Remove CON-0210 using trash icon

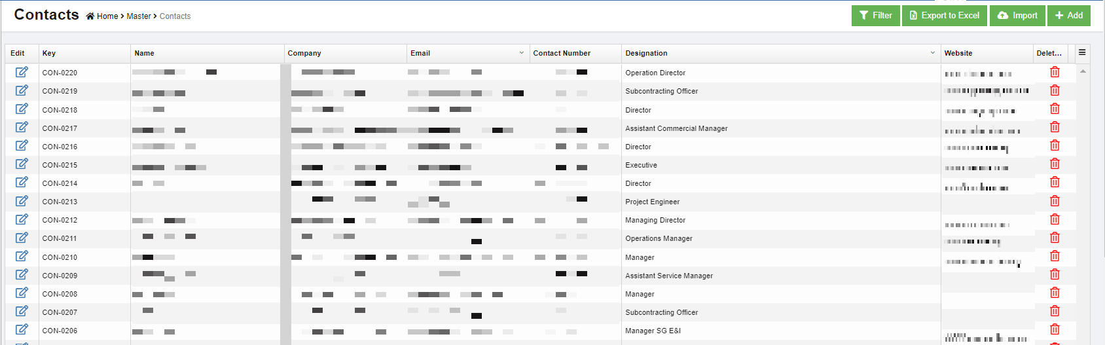(1055, 256)
